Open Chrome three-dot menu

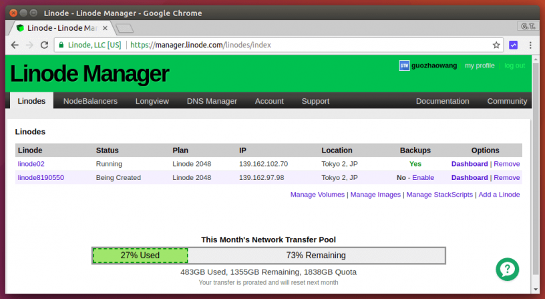(x=530, y=45)
